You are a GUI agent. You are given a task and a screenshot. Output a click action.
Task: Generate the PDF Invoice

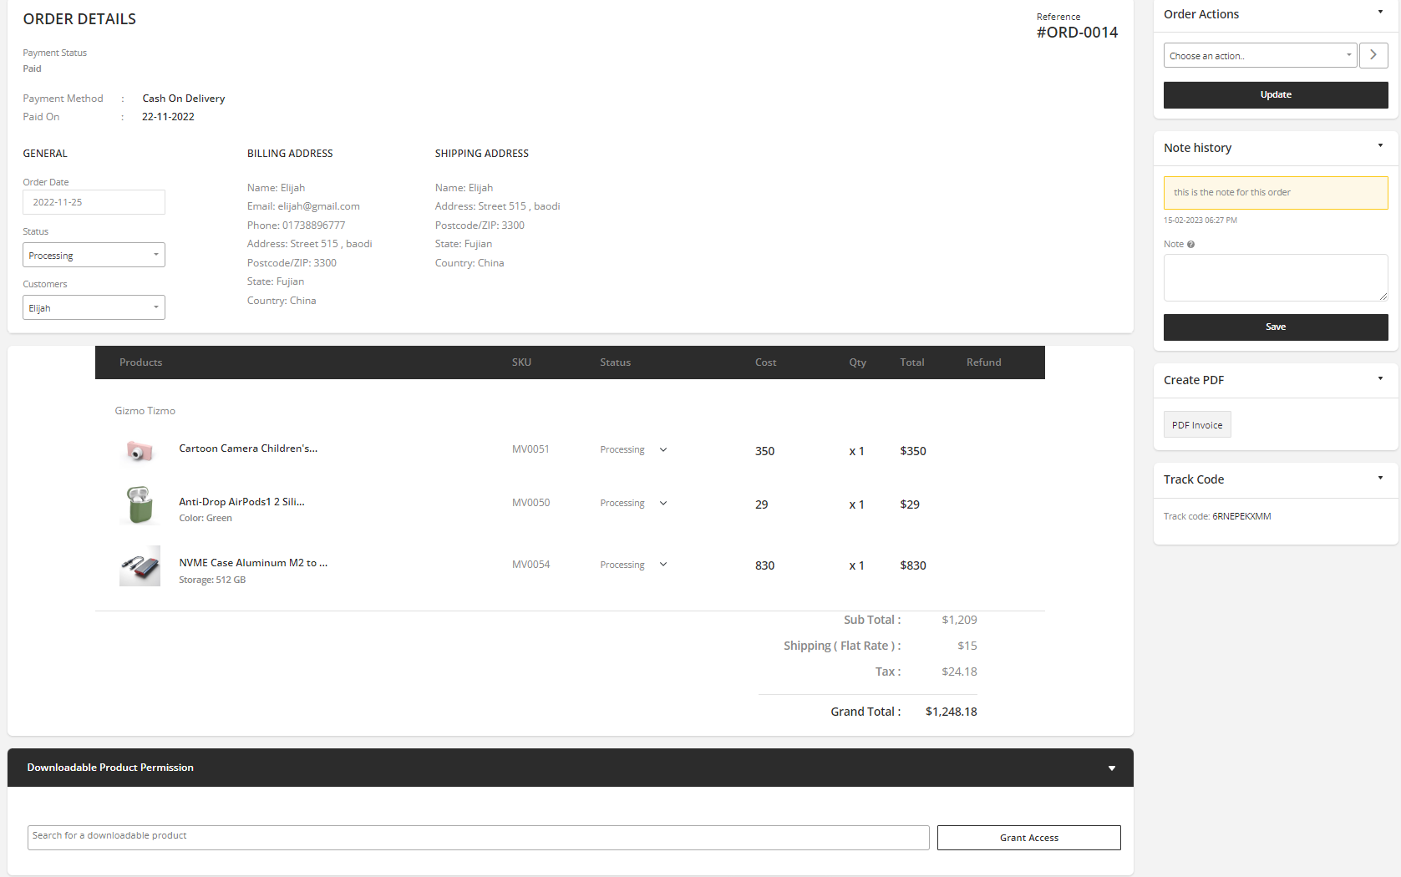[1196, 425]
